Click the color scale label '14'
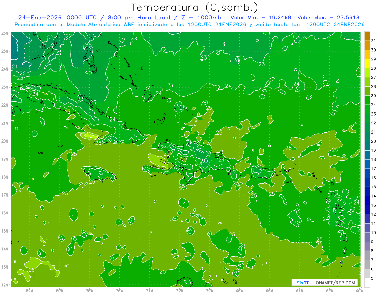Image resolution: width=382 pixels, height=295 pixels. (373, 196)
